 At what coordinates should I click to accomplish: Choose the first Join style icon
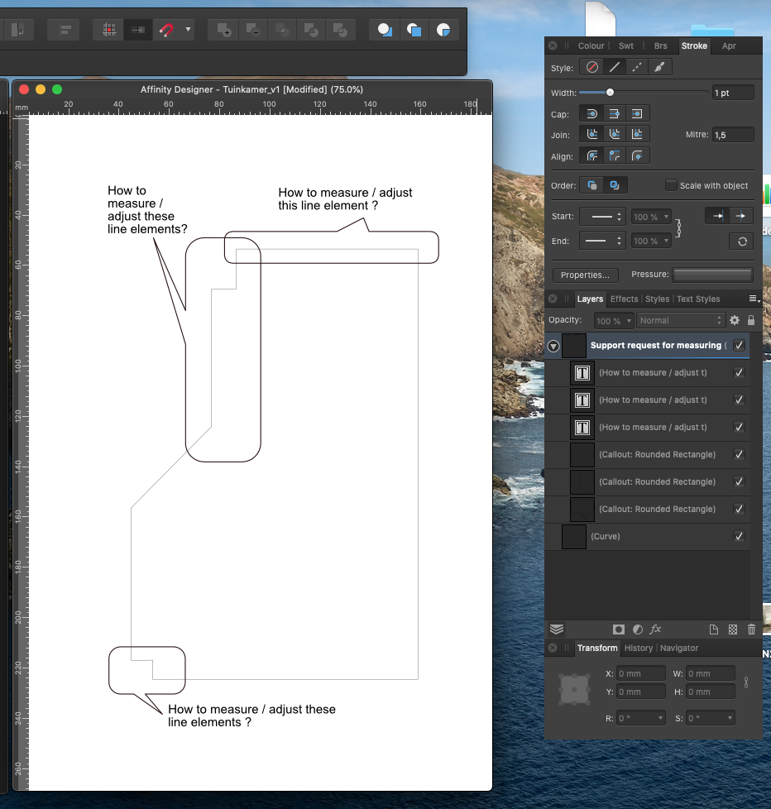pos(592,134)
